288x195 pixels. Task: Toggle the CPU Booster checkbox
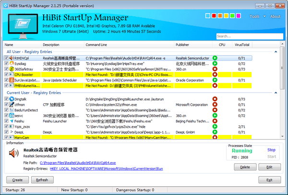click(6, 75)
